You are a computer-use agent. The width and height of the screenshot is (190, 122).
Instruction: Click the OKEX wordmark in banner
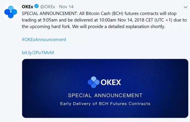[x=111, y=82]
